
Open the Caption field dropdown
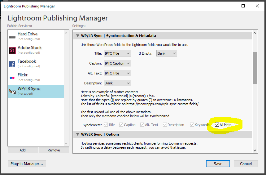[x=117, y=63]
